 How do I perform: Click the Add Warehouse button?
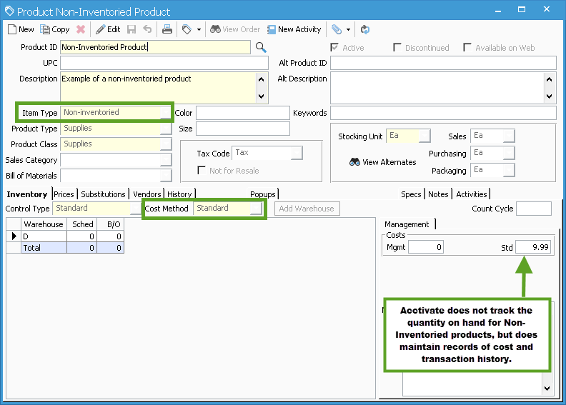pos(307,209)
